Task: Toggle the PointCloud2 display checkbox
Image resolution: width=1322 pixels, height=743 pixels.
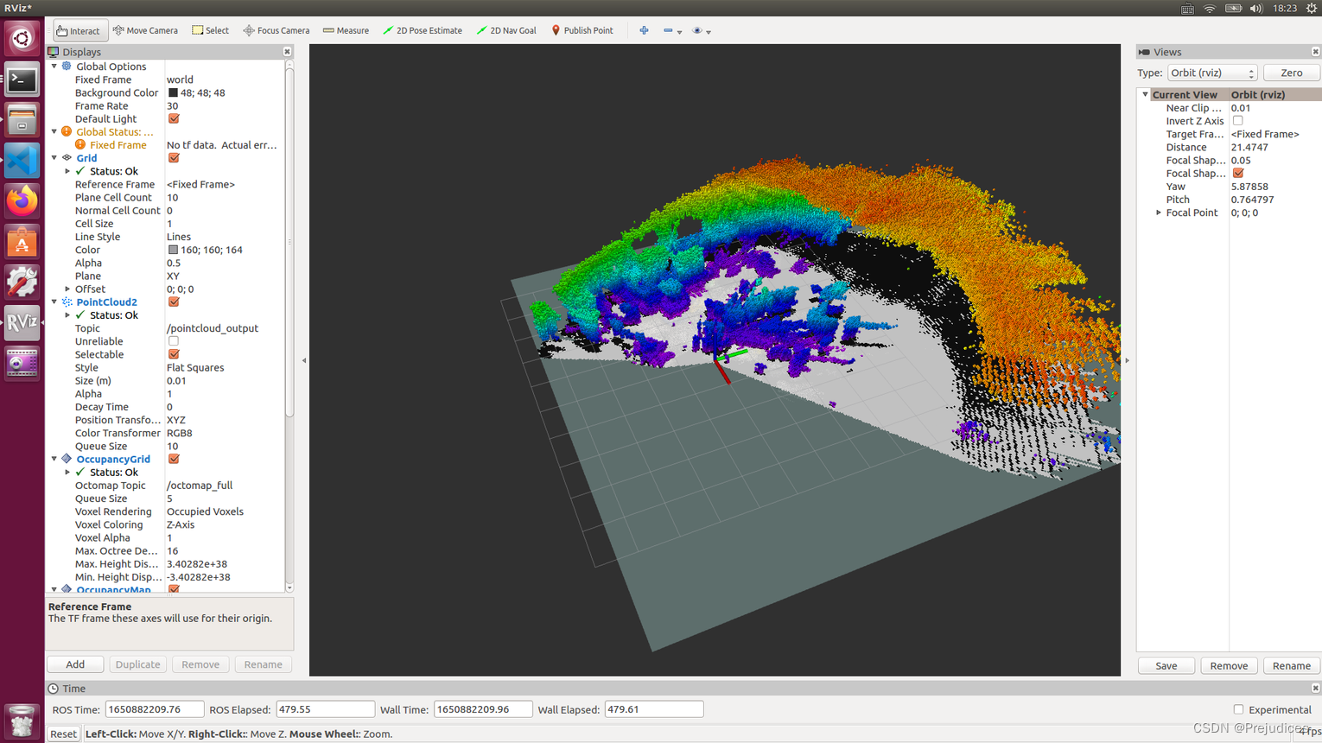Action: (174, 302)
